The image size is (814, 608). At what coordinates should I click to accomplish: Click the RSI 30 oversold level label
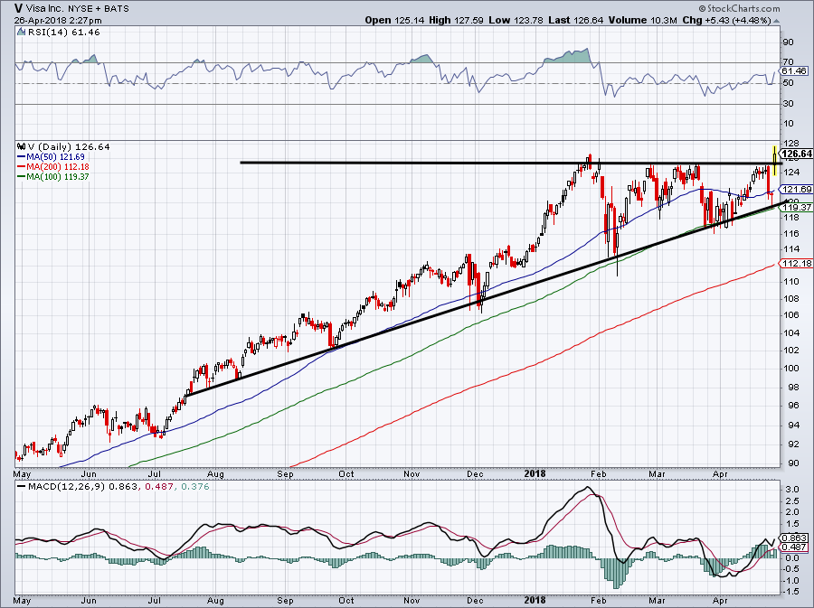tap(788, 104)
